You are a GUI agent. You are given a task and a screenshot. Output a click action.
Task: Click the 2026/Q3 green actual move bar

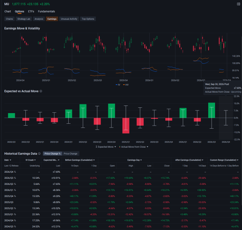pos(212,110)
